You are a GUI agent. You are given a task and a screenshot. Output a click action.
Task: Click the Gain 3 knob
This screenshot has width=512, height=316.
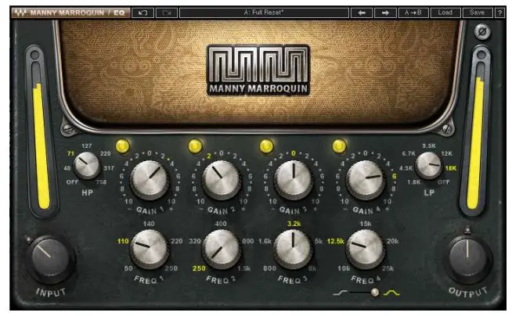[294, 180]
